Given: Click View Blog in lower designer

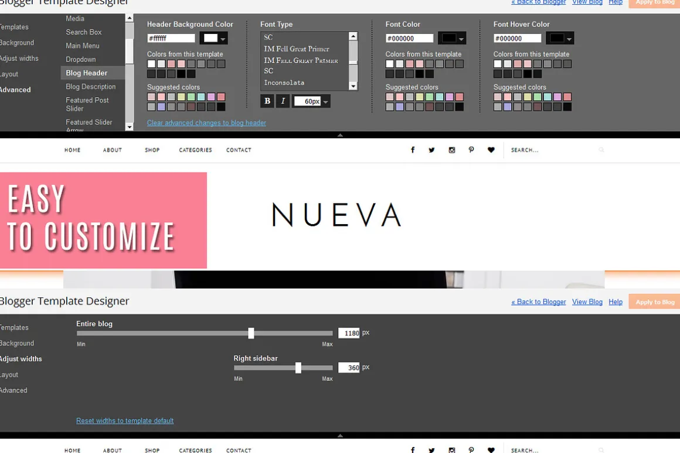Looking at the screenshot, I should [587, 302].
